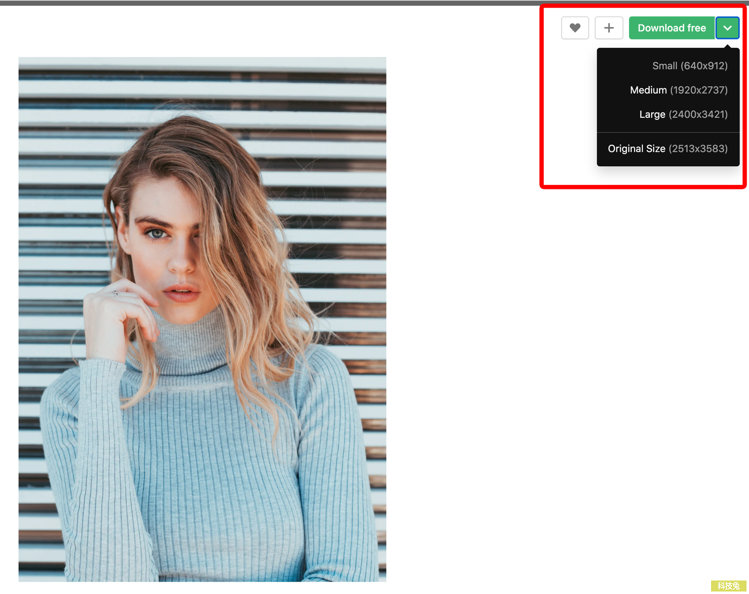Collapse the download size dropdown arrow
Viewport: 749px width, 594px height.
pos(728,28)
